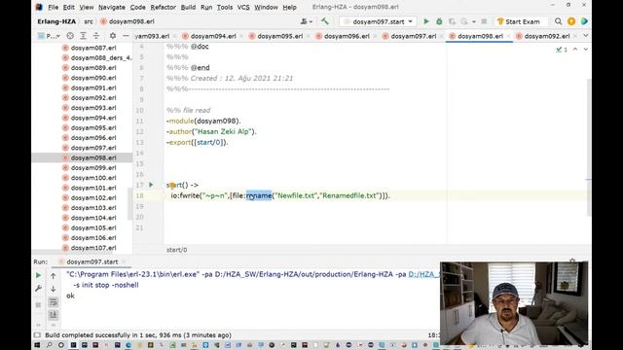The width and height of the screenshot is (623, 350).
Task: Open Windows search on the taskbar
Action: (x=50, y=345)
